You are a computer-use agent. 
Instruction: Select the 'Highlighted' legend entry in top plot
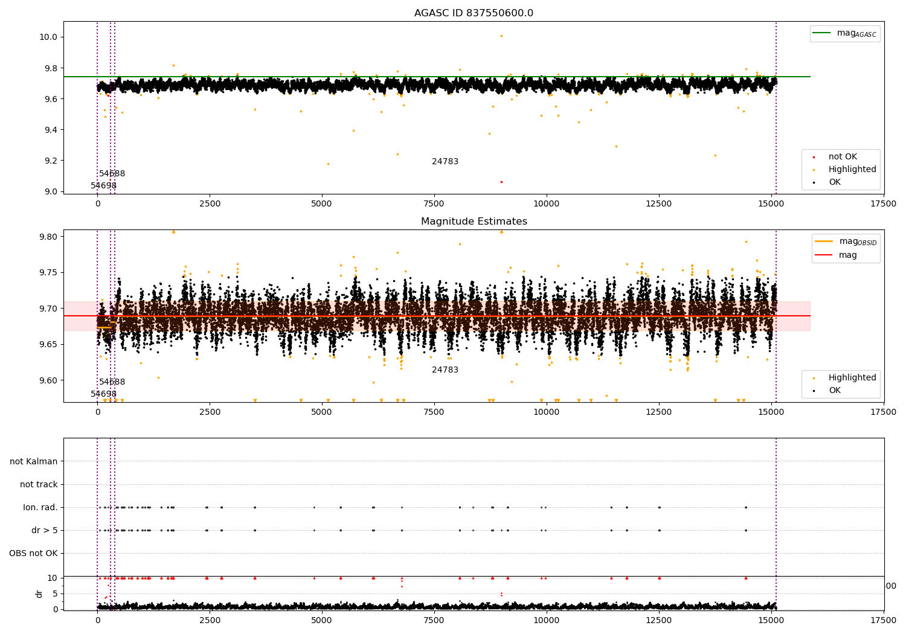[x=852, y=170]
